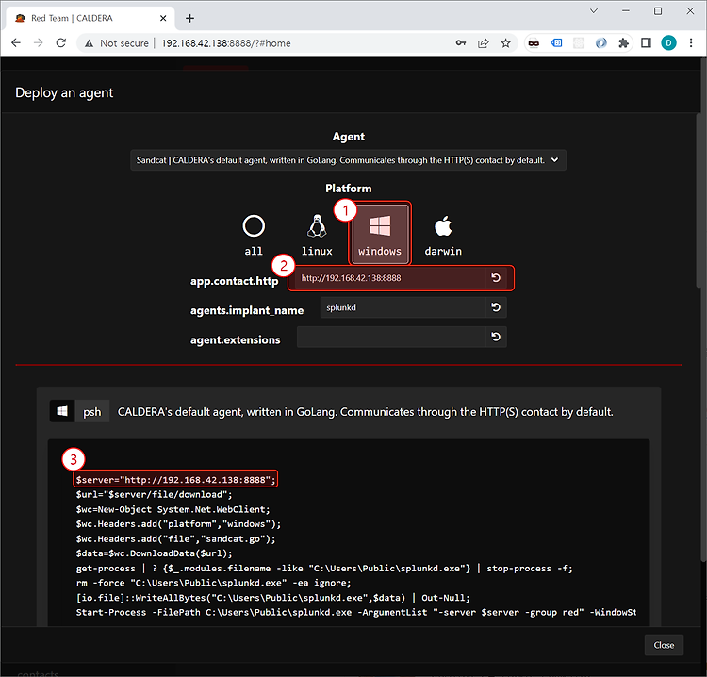Click the mask-glasses extension icon

point(534,42)
